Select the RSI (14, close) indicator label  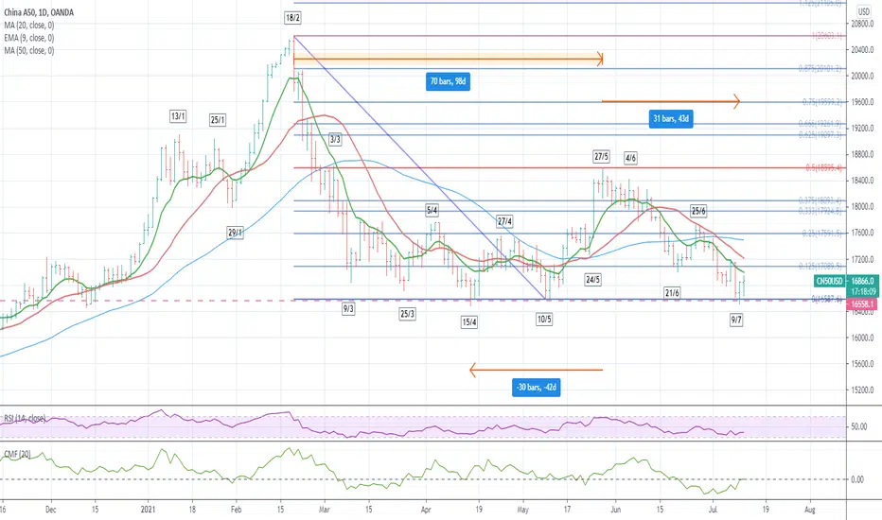pos(25,417)
